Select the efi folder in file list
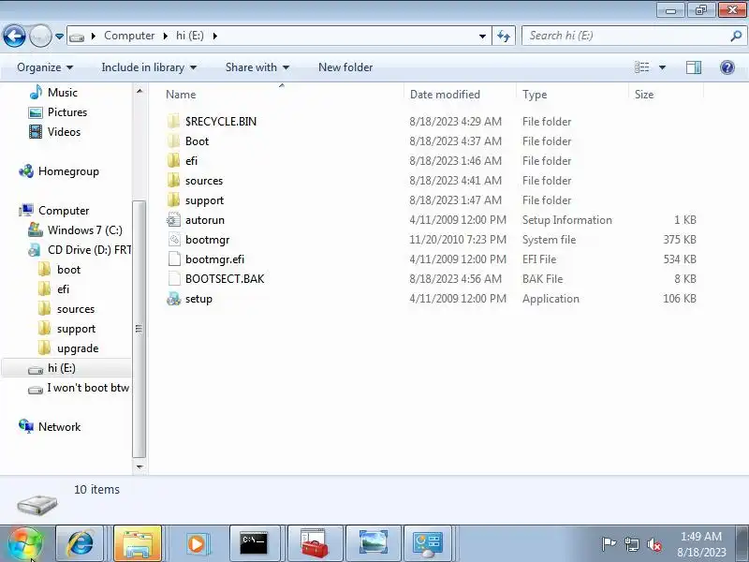The height and width of the screenshot is (562, 749). (x=191, y=160)
